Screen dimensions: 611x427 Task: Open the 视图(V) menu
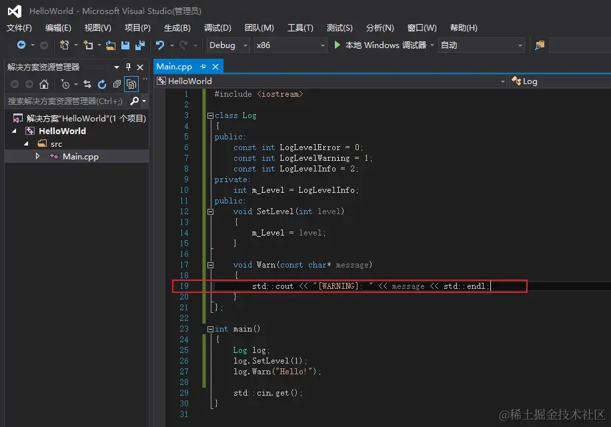tap(98, 27)
